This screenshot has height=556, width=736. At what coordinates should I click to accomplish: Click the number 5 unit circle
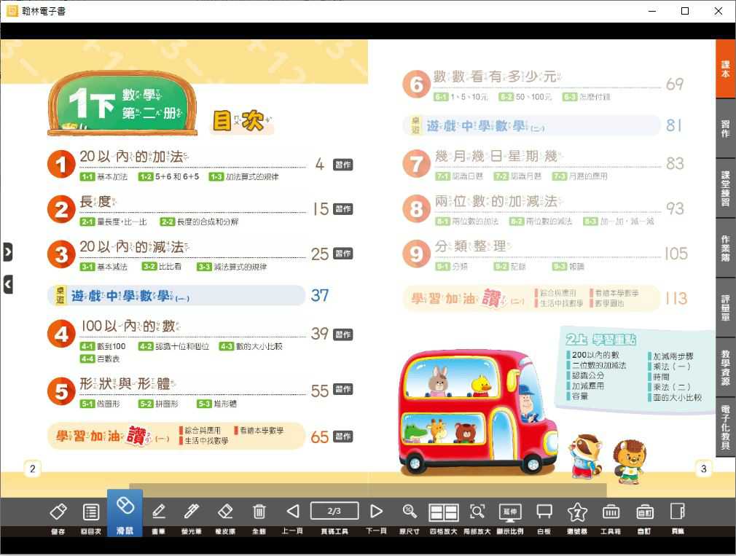[61, 392]
